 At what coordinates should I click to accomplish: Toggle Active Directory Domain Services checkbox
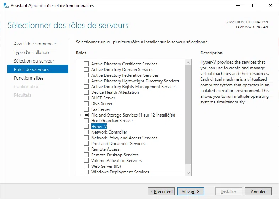[86, 70]
